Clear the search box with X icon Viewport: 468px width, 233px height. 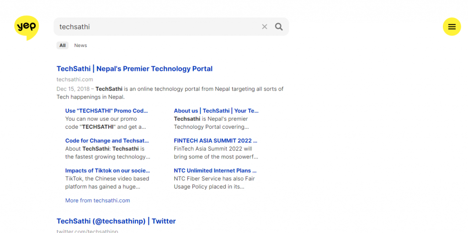click(x=265, y=27)
